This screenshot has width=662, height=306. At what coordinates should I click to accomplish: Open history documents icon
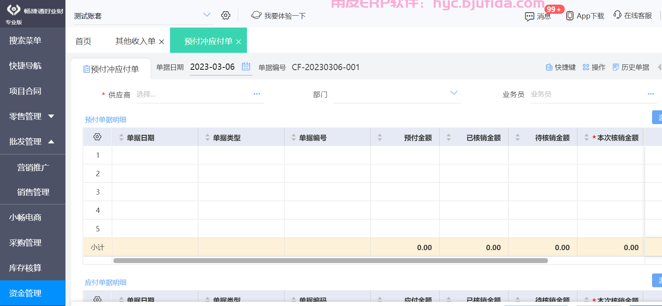(616, 67)
